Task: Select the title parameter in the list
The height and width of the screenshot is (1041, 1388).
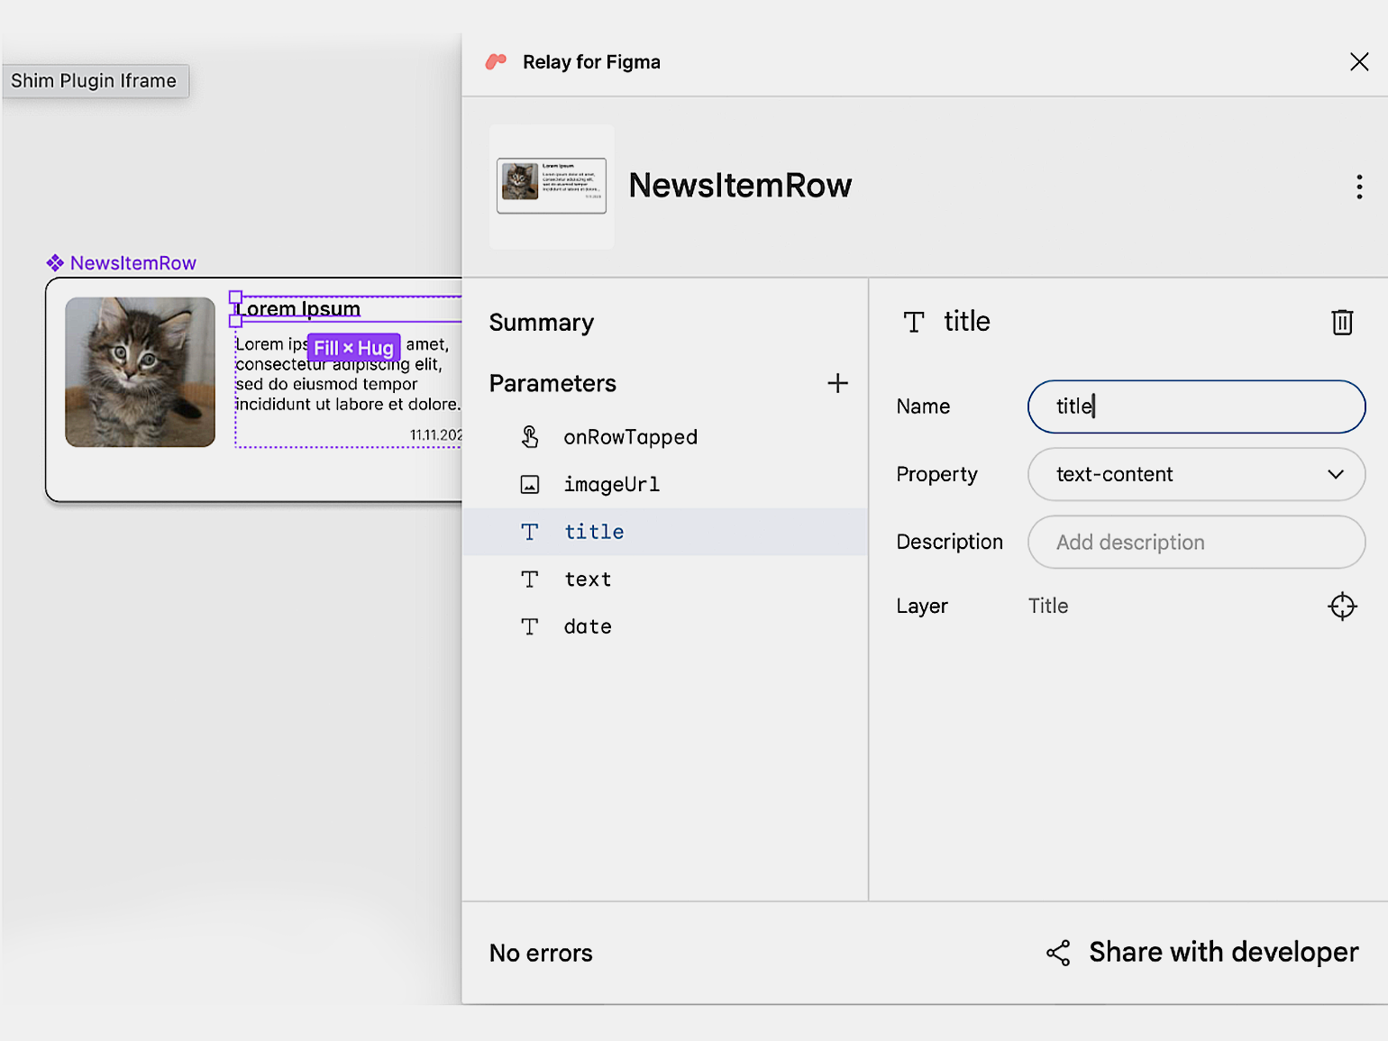Action: tap(665, 532)
